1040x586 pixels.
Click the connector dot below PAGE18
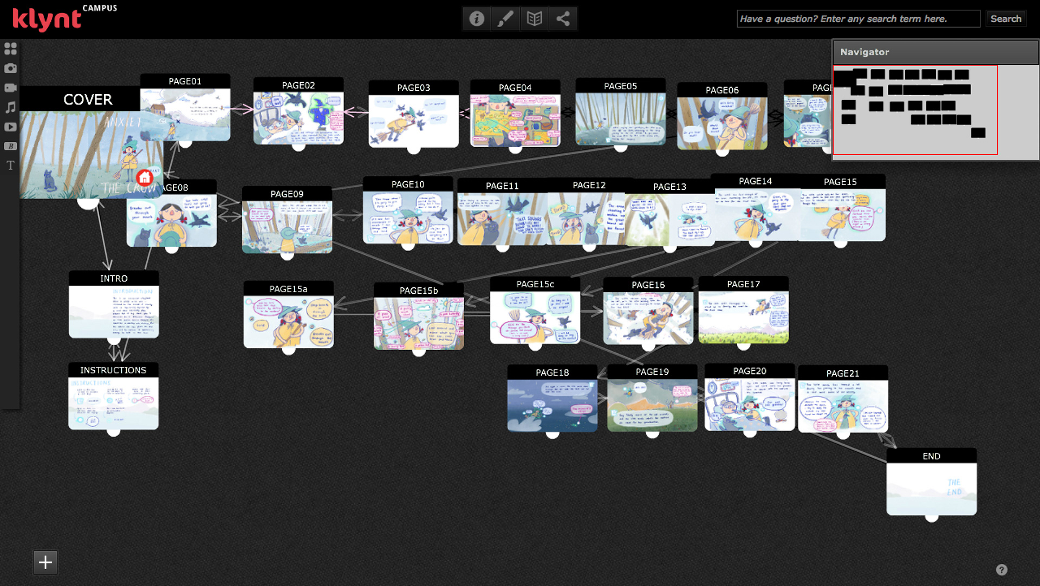pos(552,434)
